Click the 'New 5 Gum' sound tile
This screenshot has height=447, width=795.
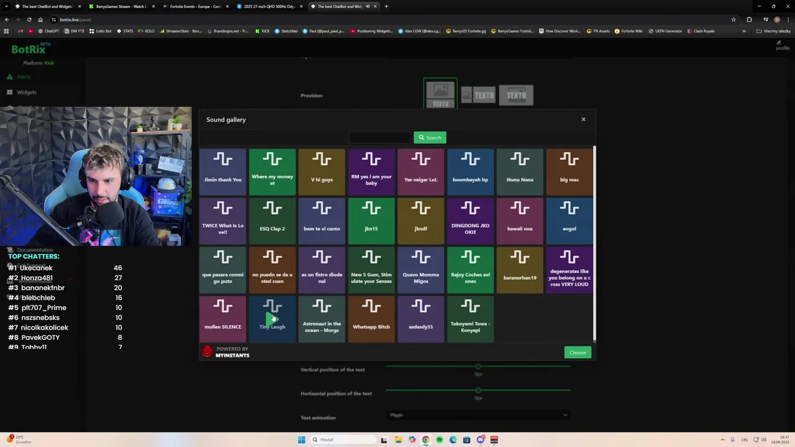(x=371, y=269)
